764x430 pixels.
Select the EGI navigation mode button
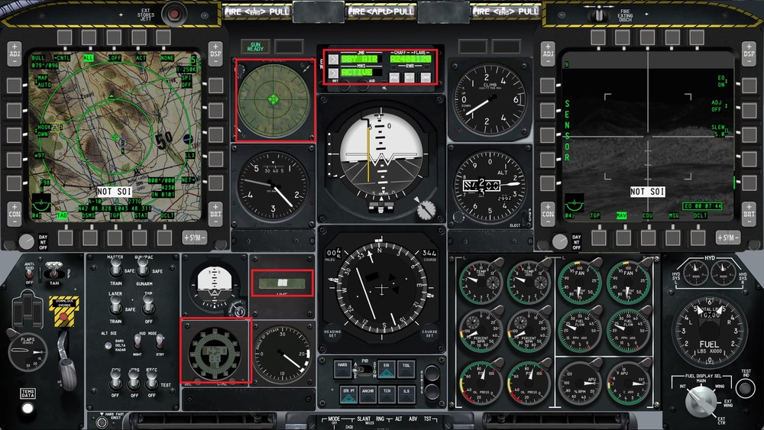point(387,369)
